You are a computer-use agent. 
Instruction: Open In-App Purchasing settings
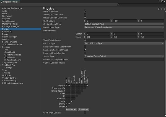(13, 60)
